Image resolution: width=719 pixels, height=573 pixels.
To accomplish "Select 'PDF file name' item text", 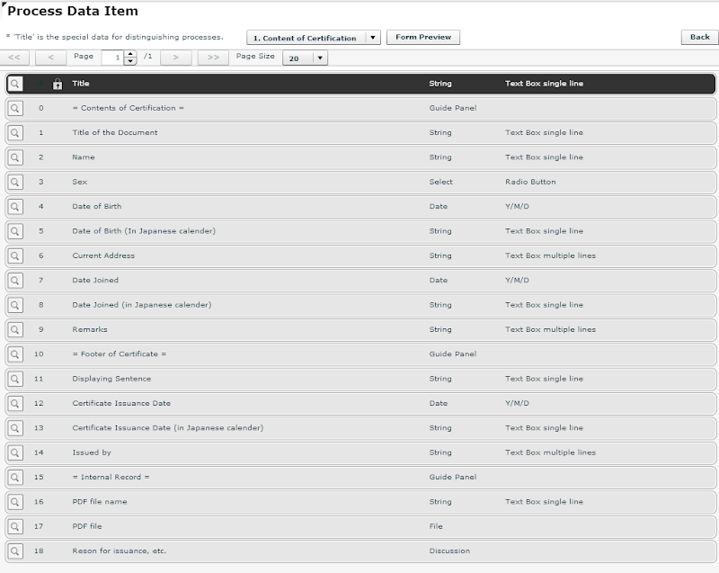I will 100,501.
